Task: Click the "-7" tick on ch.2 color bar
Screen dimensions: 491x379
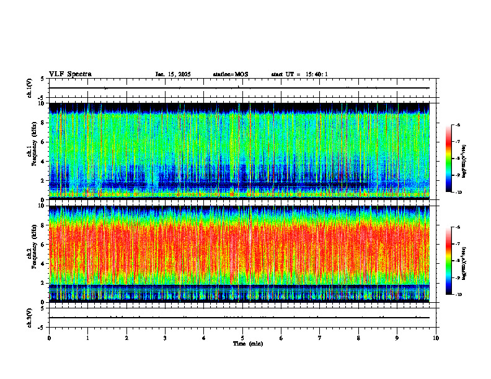Action: (458, 244)
